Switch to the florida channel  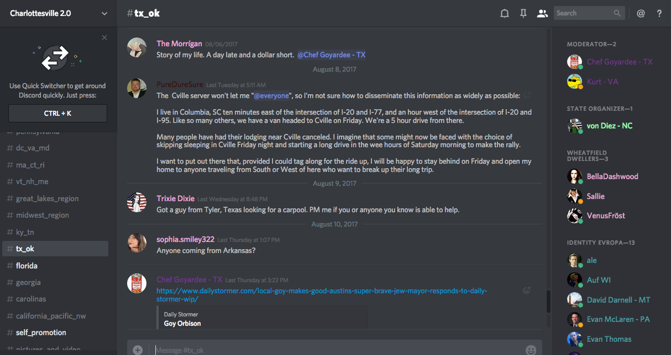27,266
